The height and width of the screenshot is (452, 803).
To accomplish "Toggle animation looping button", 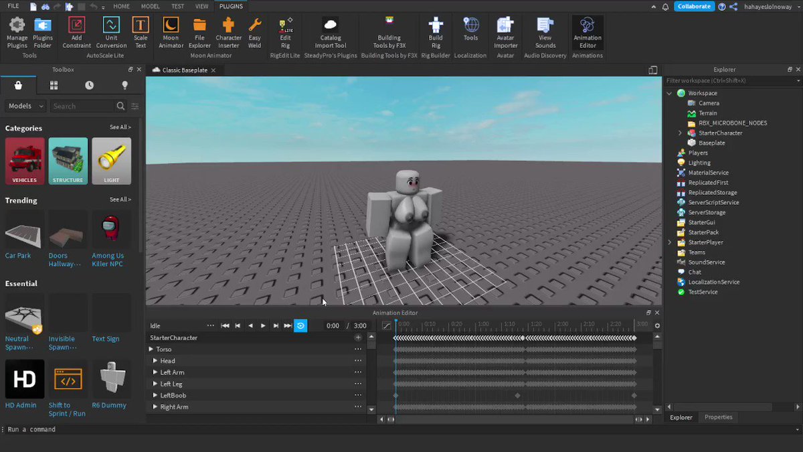I will tap(300, 325).
